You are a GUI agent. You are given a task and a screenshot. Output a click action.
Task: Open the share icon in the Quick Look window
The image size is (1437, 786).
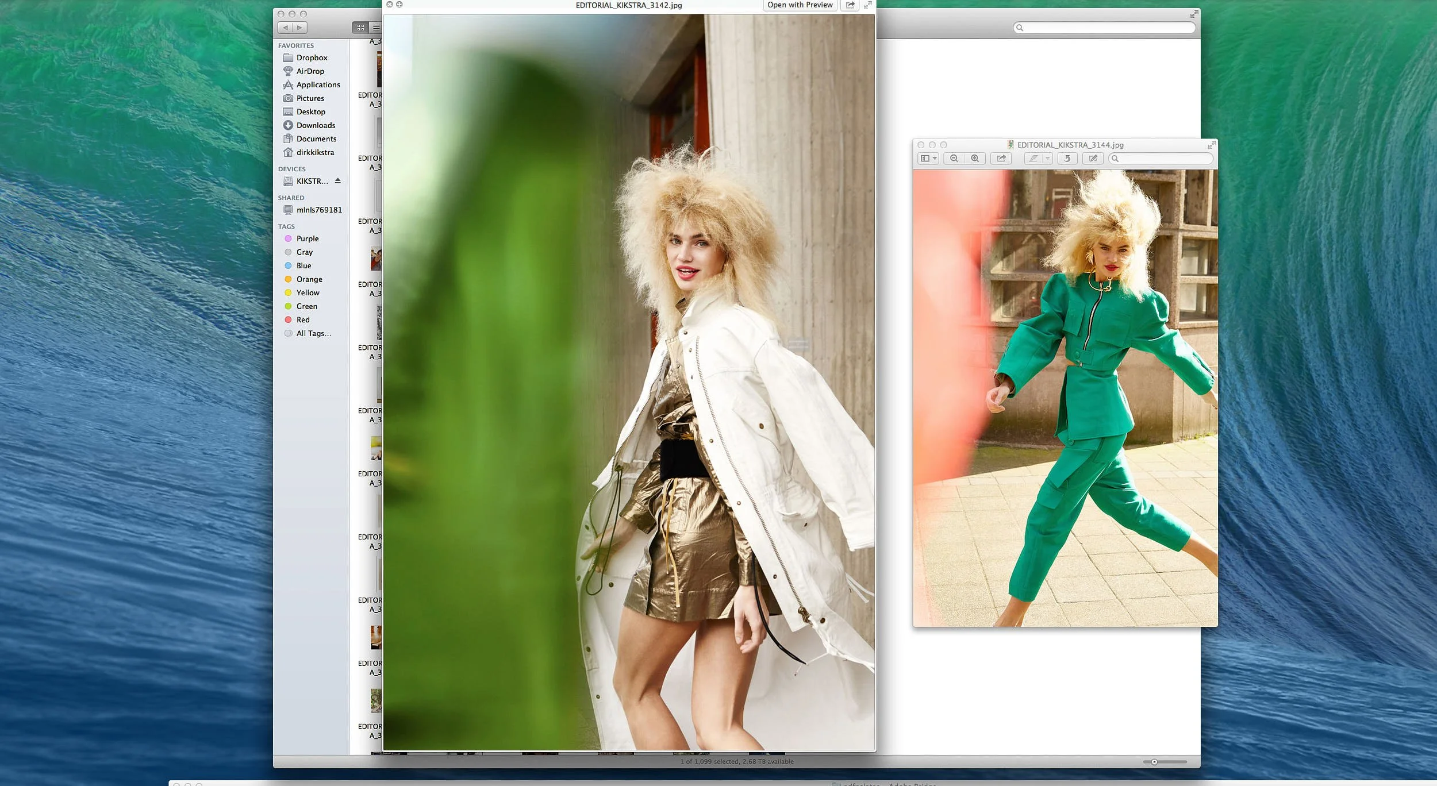pos(850,5)
